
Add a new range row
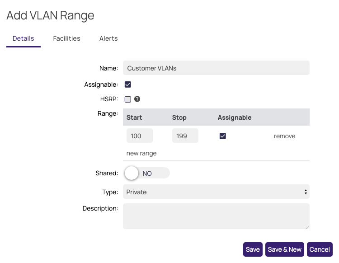click(141, 153)
